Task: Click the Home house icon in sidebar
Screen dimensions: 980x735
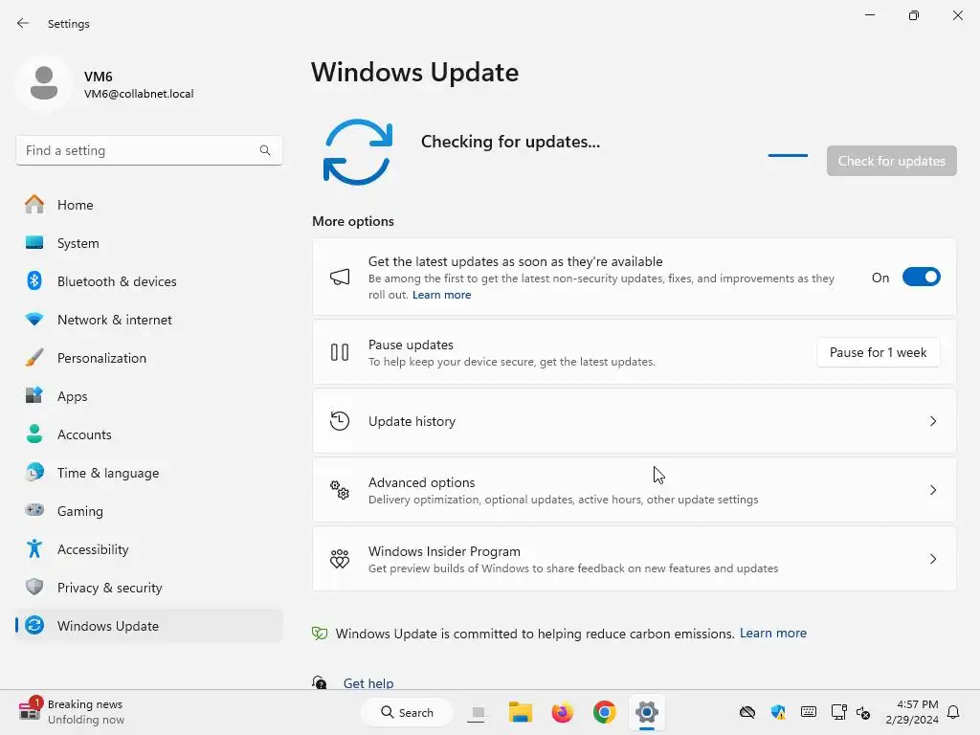Action: [x=34, y=205]
